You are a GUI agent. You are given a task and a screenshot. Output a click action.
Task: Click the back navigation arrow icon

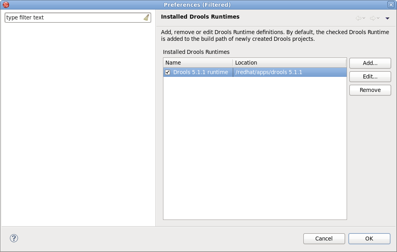tap(358, 18)
